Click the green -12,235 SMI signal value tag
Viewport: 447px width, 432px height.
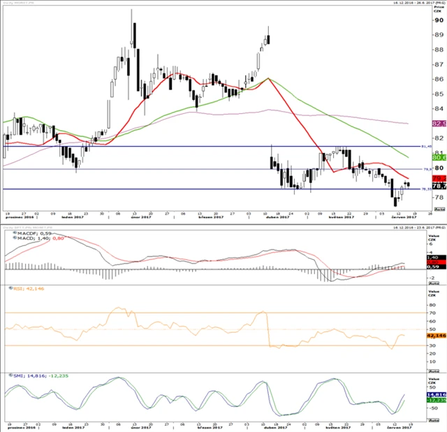[439, 401]
